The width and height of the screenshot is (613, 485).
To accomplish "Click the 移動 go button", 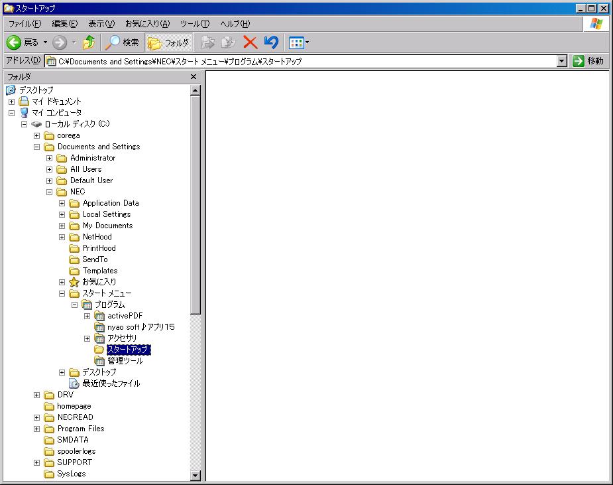I will click(588, 61).
